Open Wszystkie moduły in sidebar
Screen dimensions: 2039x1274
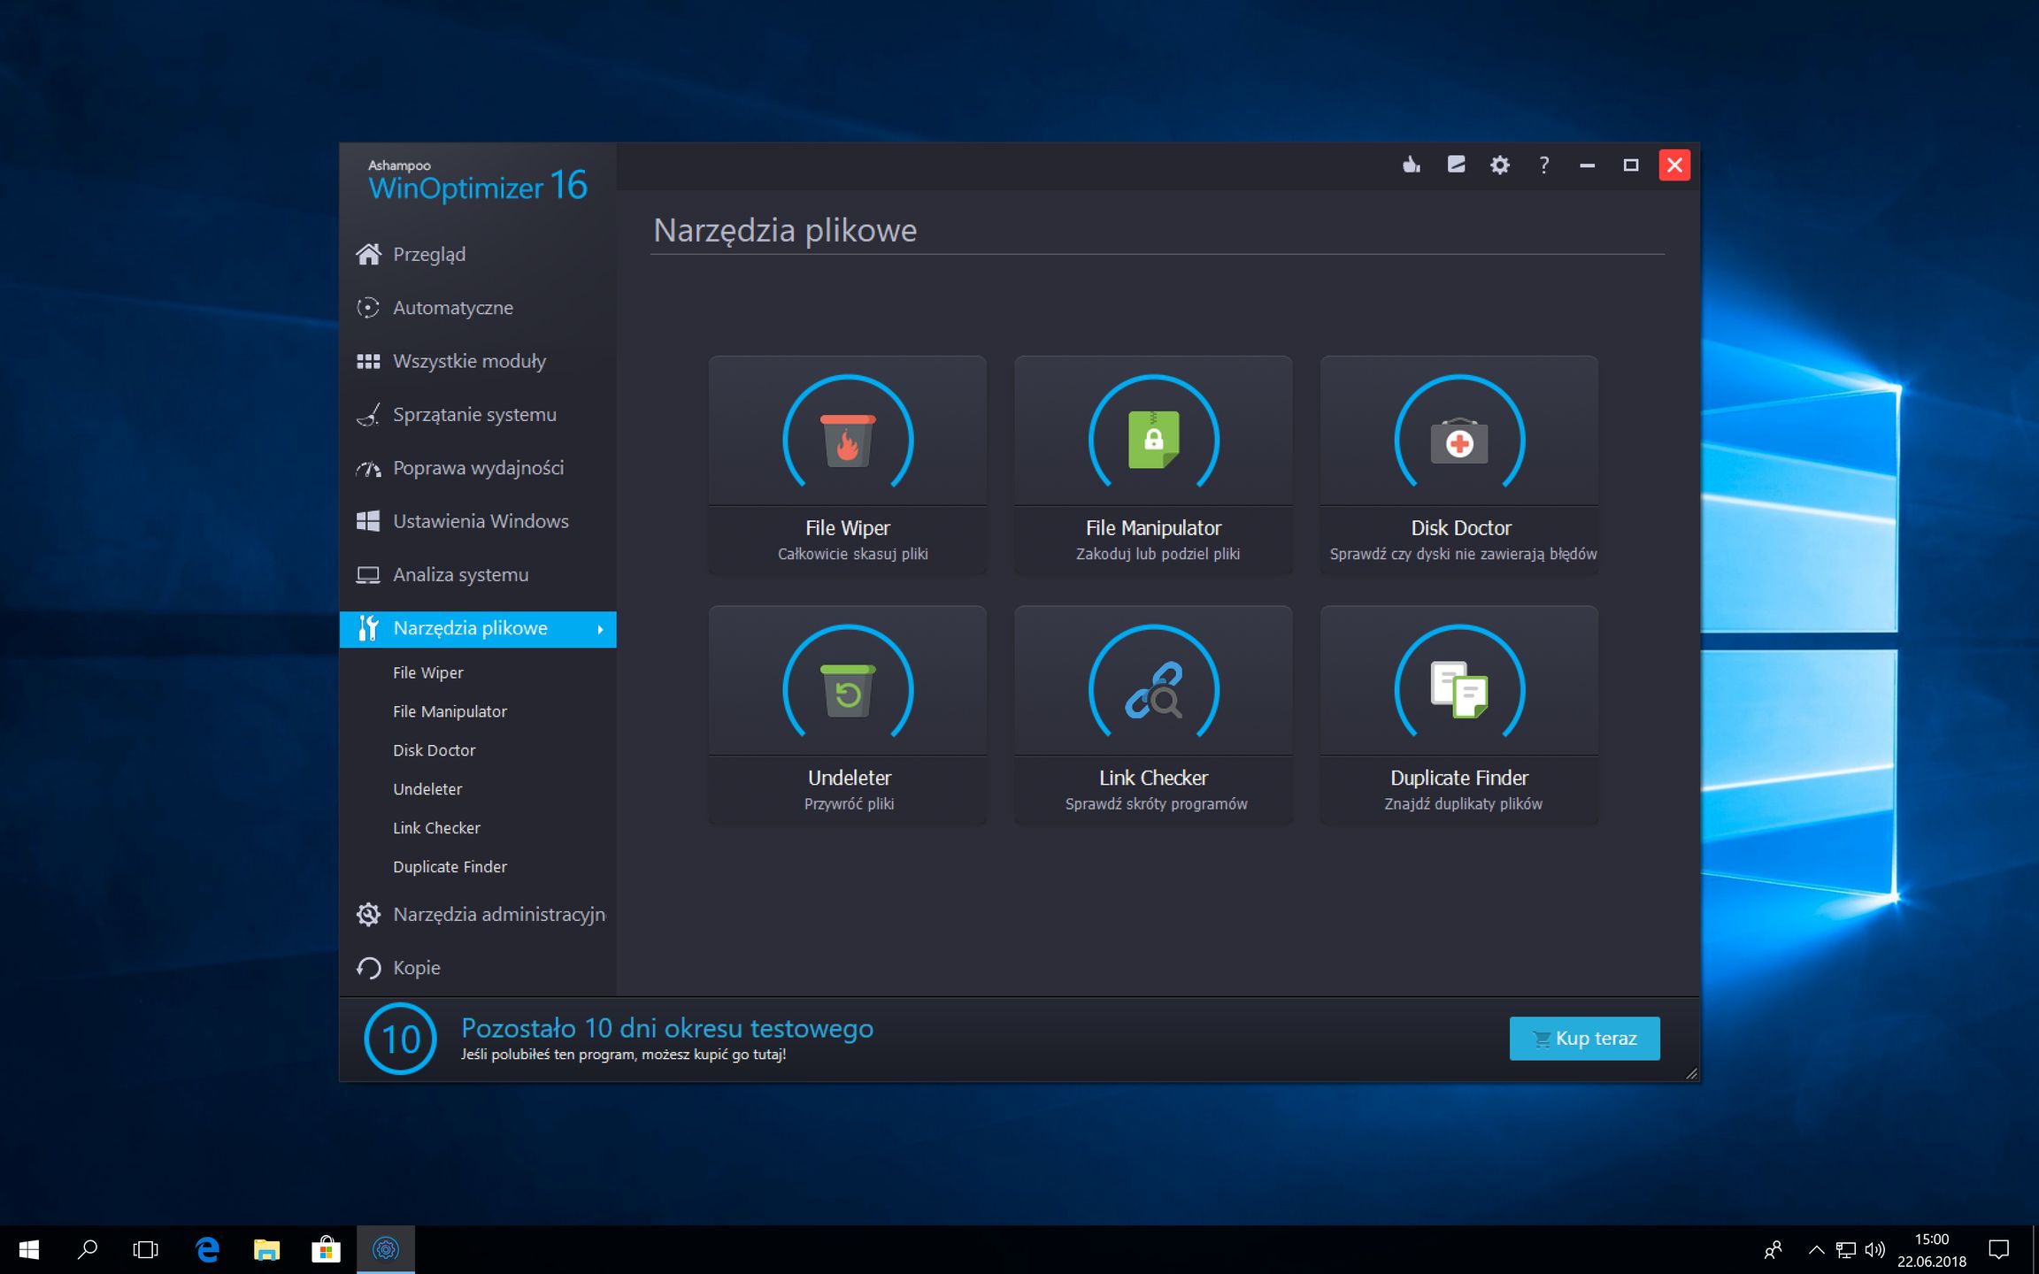[469, 361]
